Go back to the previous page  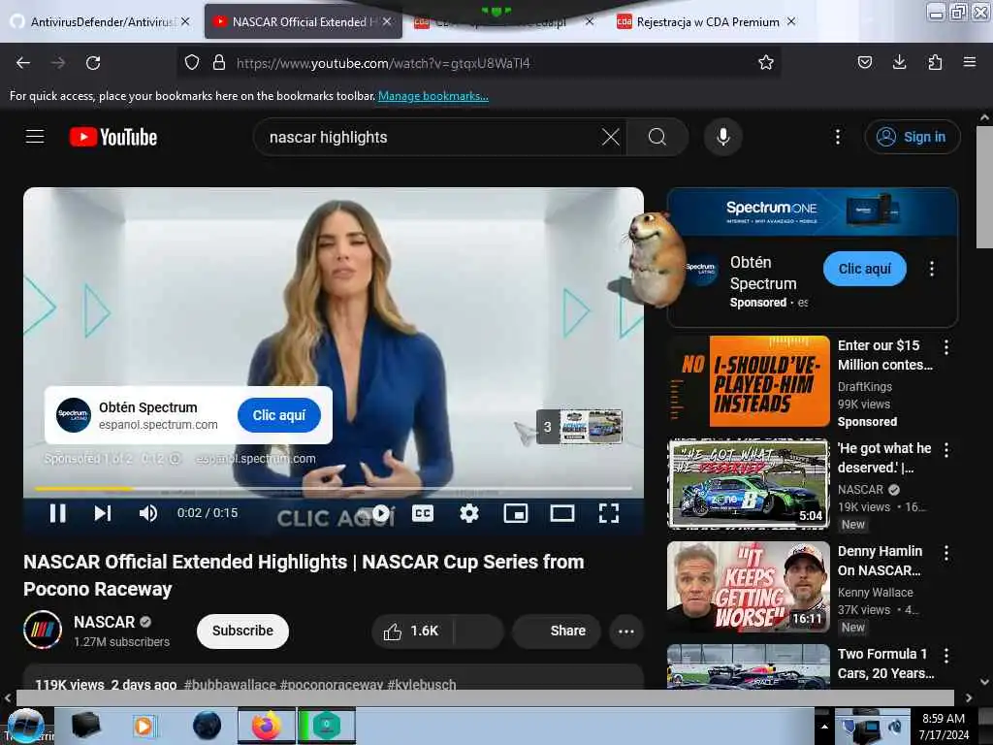(23, 63)
